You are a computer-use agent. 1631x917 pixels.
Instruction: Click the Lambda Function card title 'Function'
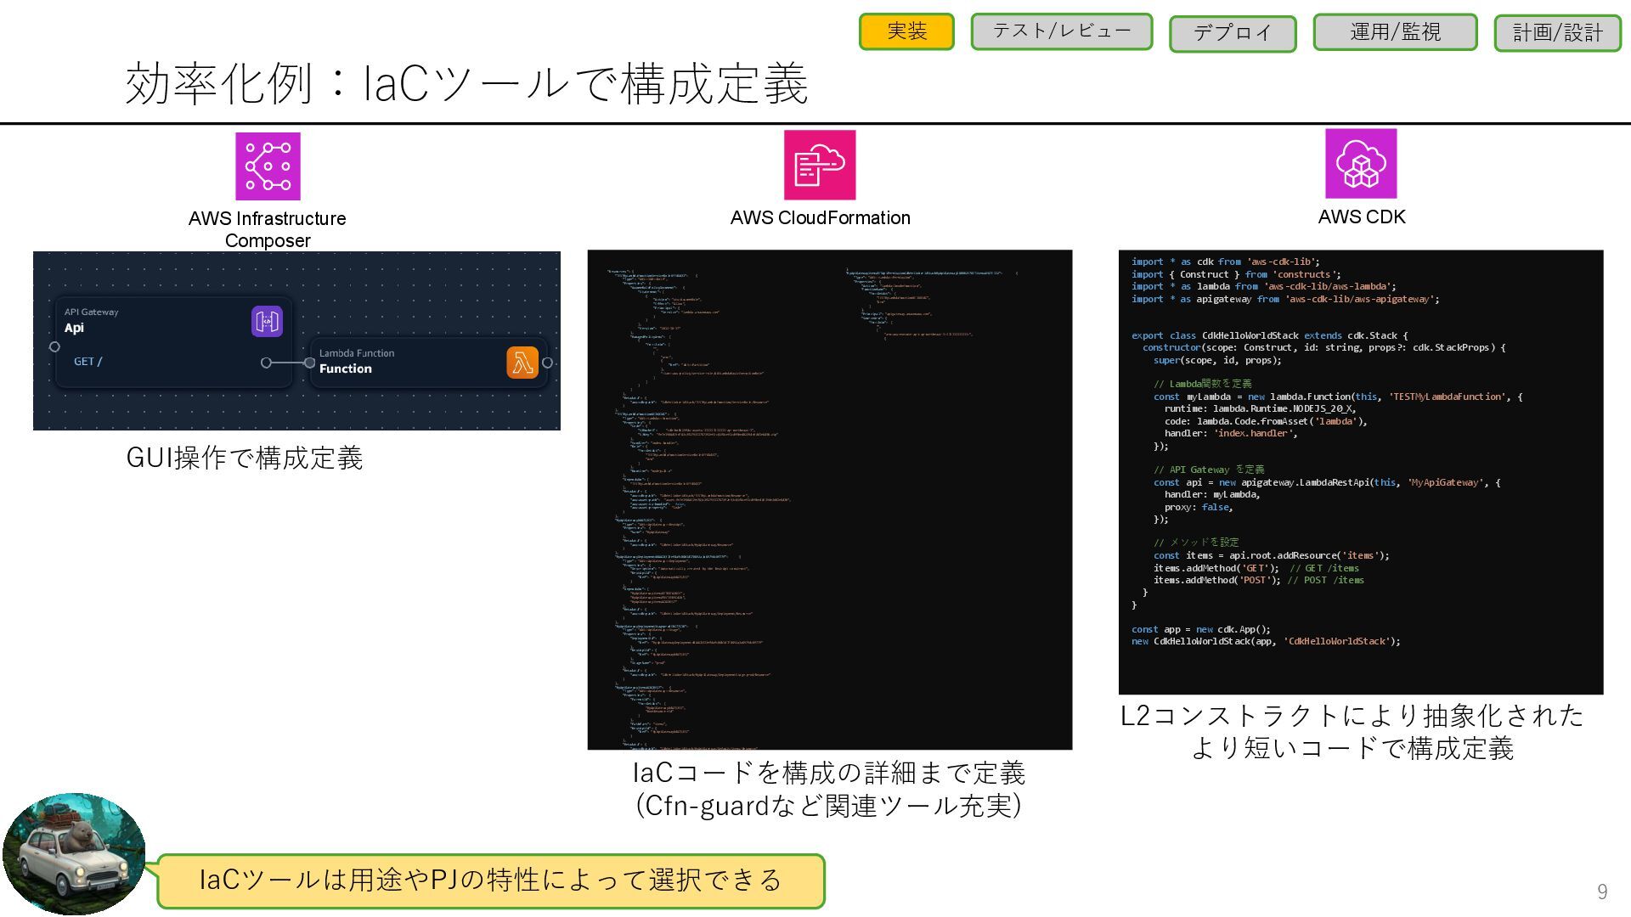(x=345, y=368)
